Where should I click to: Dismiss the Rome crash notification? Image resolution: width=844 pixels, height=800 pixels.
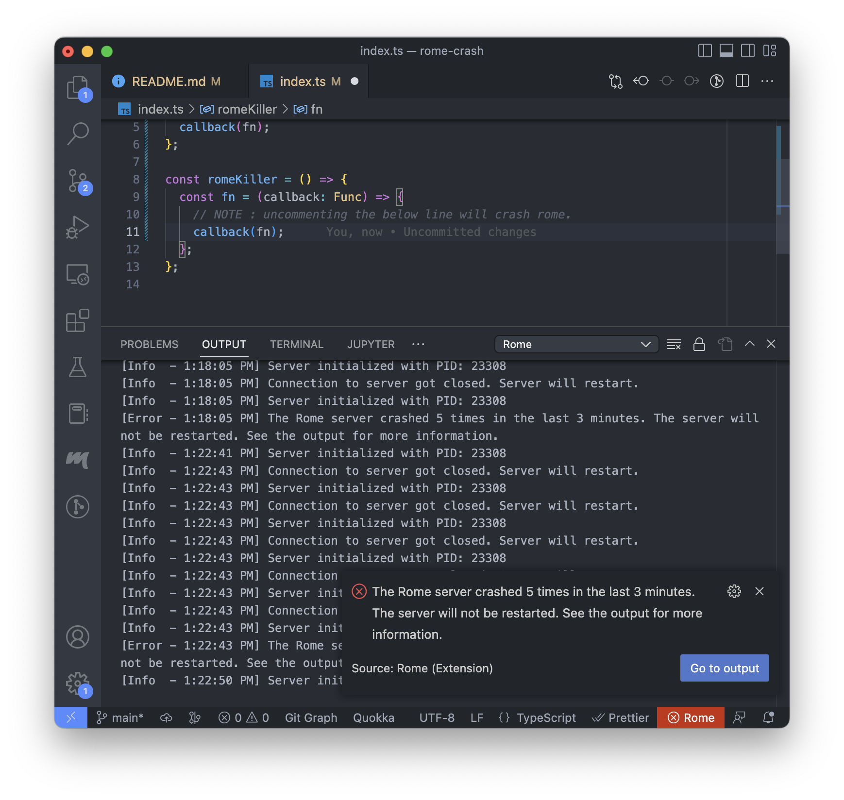(760, 591)
